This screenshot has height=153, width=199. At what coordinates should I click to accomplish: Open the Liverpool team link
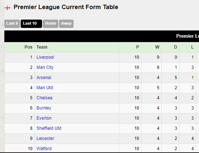45,57
